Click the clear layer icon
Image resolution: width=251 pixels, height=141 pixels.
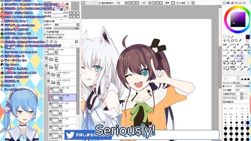(76, 42)
